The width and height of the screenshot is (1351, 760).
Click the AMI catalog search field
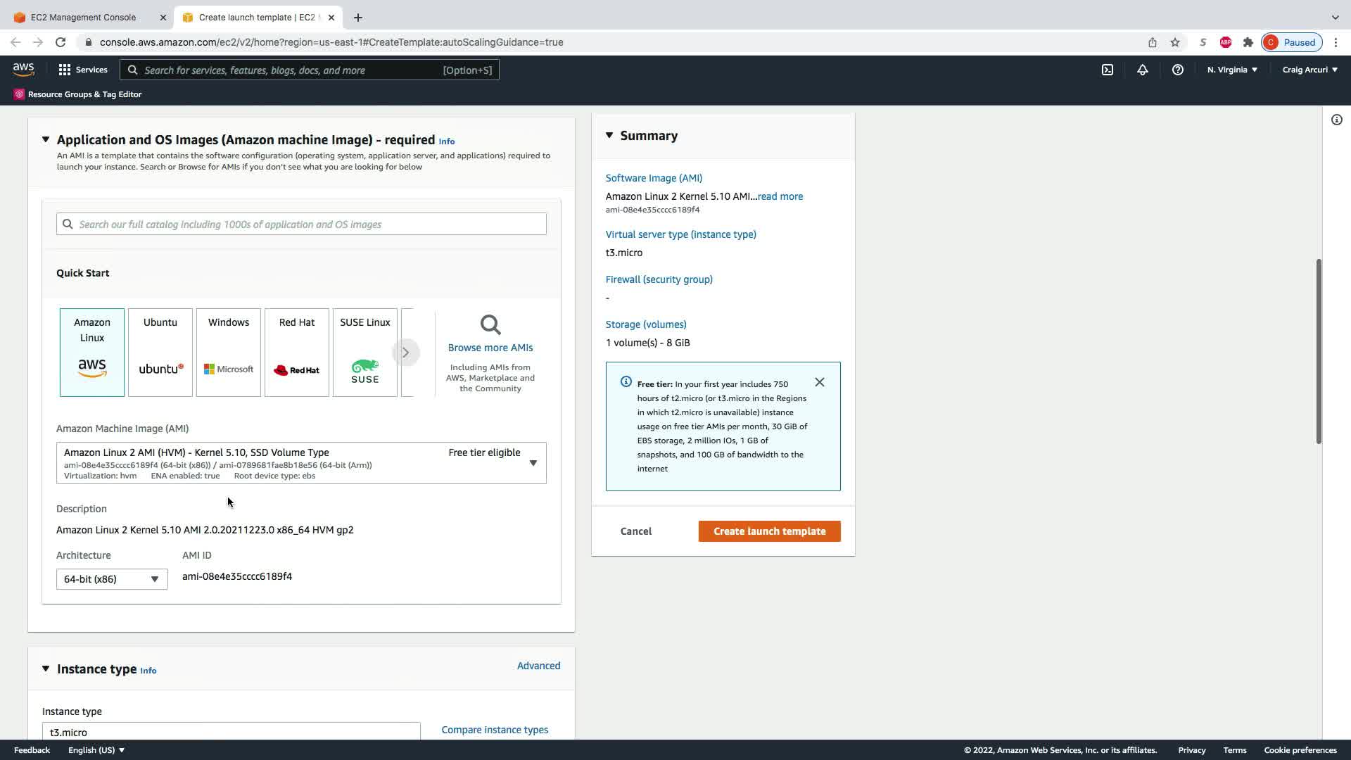301,224
